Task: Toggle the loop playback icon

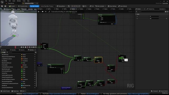Action: point(36,47)
